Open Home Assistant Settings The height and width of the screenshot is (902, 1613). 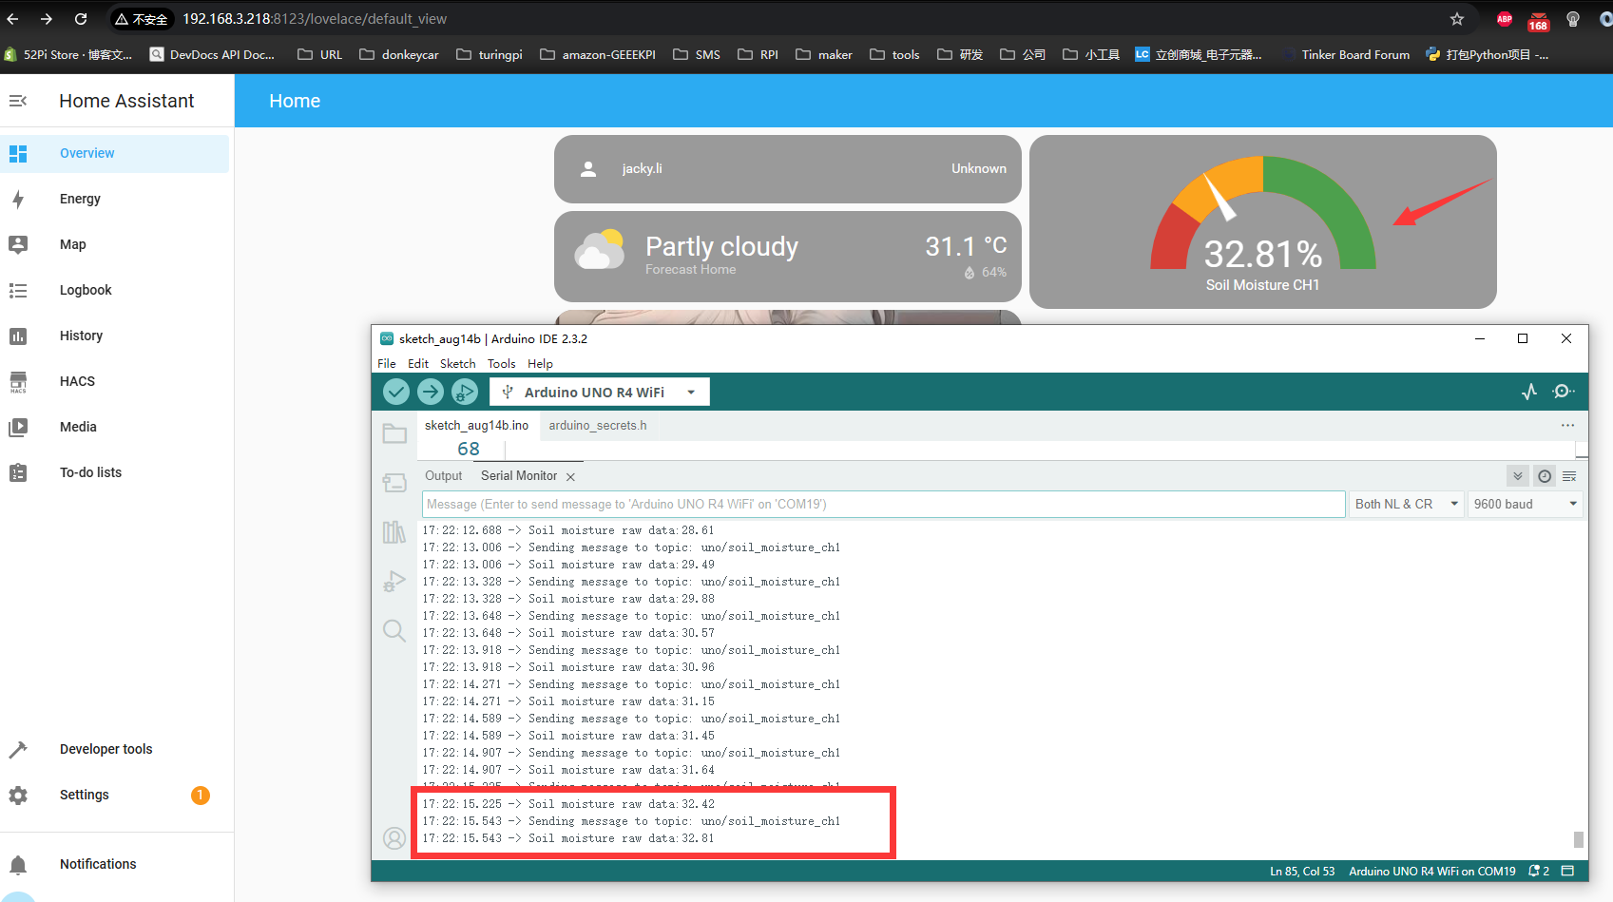tap(115, 795)
